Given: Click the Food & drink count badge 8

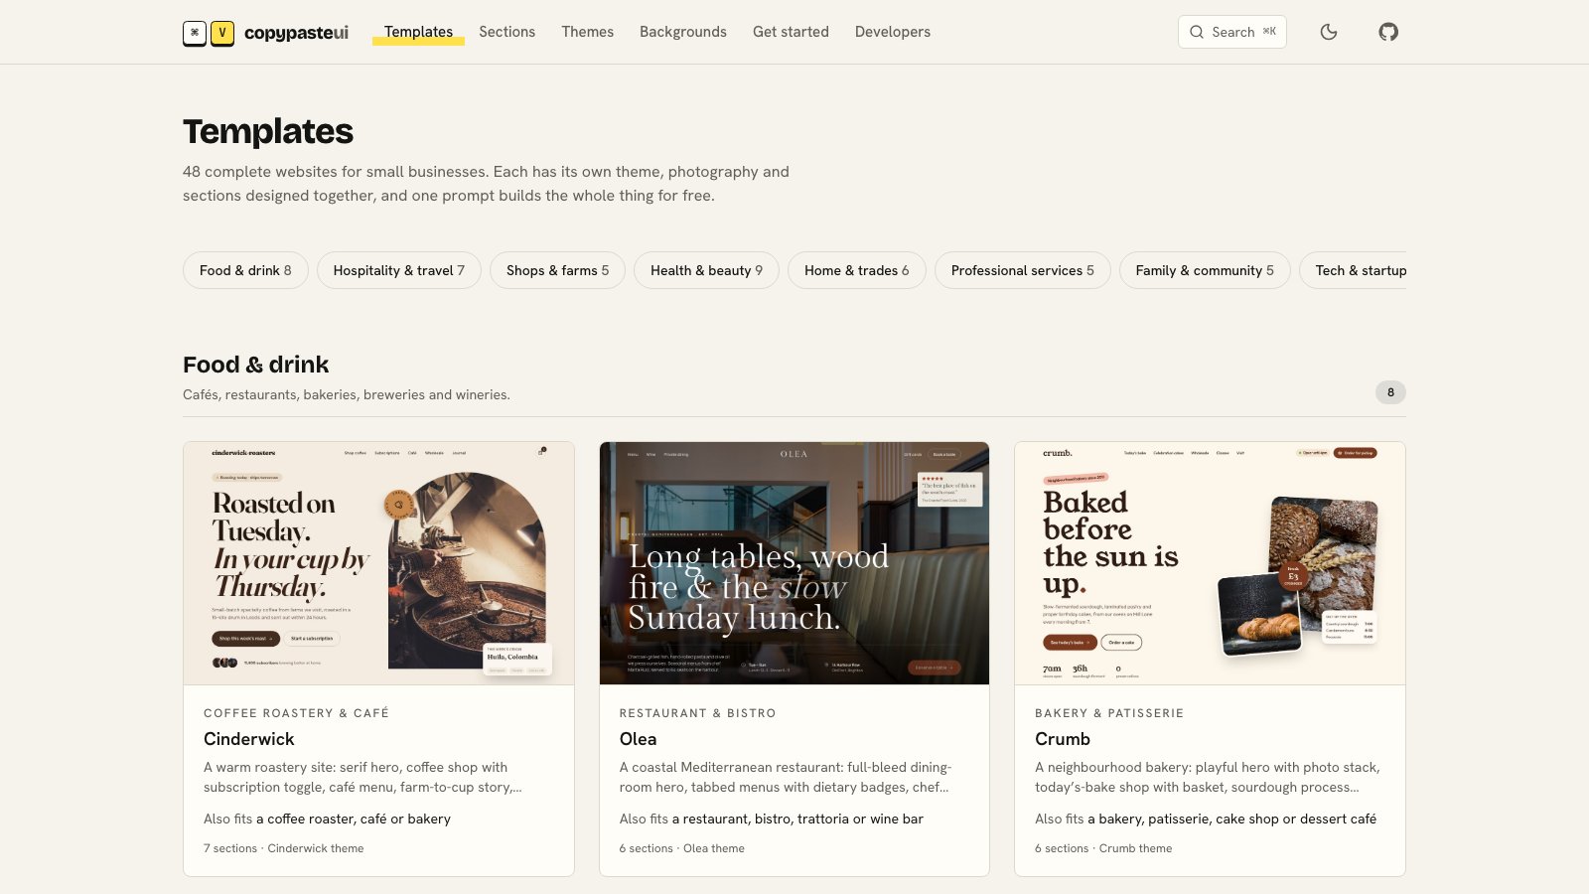Looking at the screenshot, I should tap(1390, 392).
